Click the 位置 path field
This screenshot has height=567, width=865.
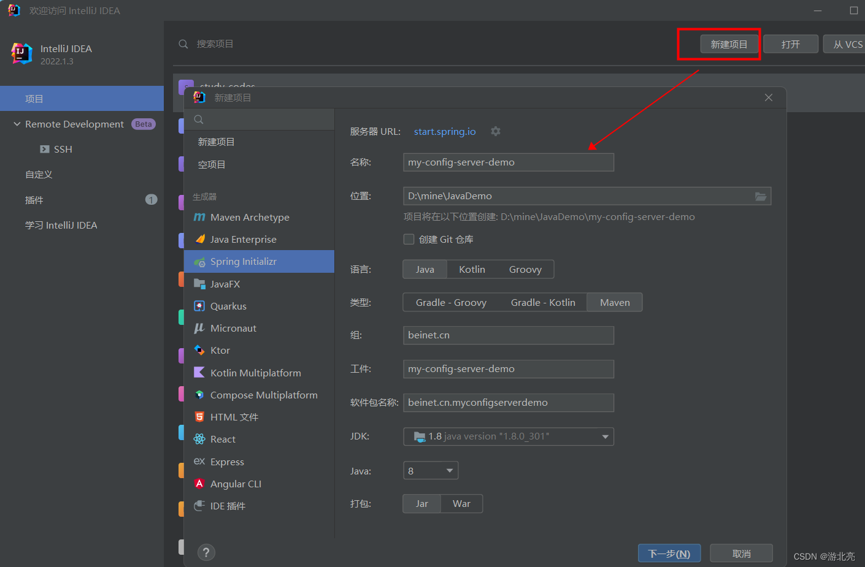click(587, 196)
